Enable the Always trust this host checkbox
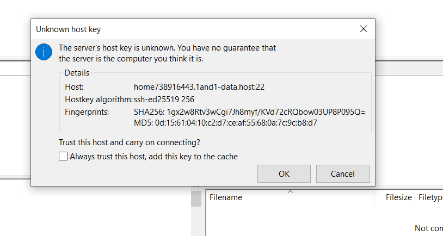 (x=63, y=156)
